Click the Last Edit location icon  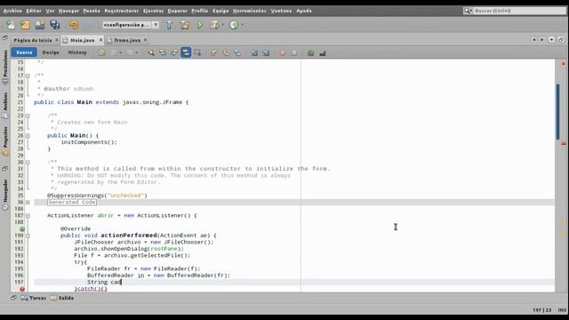(102, 53)
